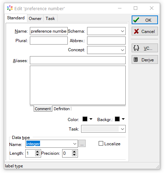Increase Length with up arrow
This screenshot has width=165, height=173.
37,152
